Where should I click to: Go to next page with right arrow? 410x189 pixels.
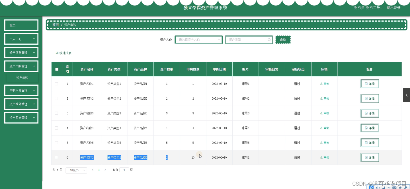tap(105, 170)
